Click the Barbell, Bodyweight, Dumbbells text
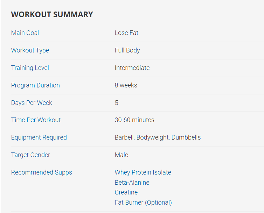The image size is (264, 213). click(158, 137)
